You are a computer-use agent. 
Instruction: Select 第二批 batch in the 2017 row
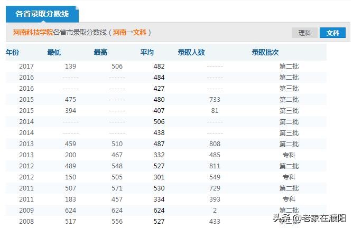tap(289, 66)
